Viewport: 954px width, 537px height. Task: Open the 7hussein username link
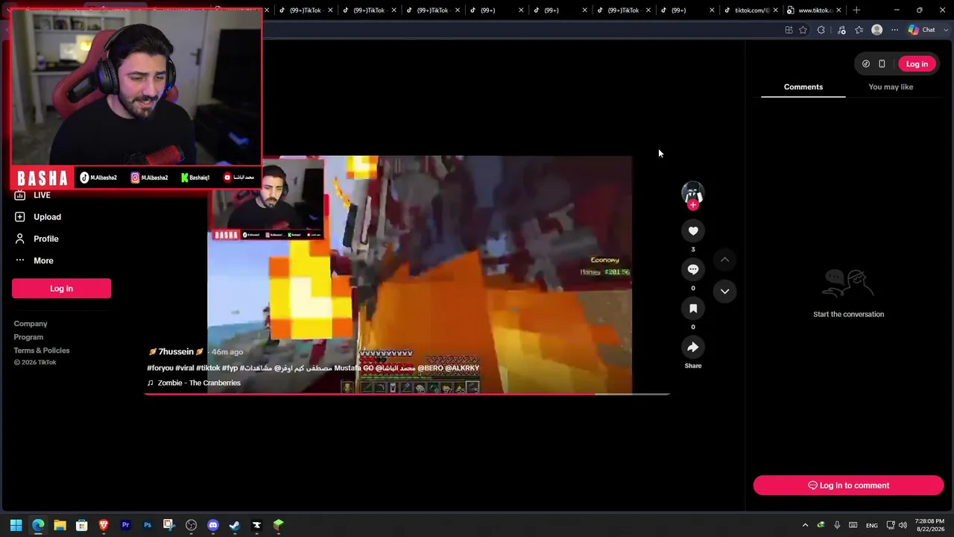[x=176, y=352]
